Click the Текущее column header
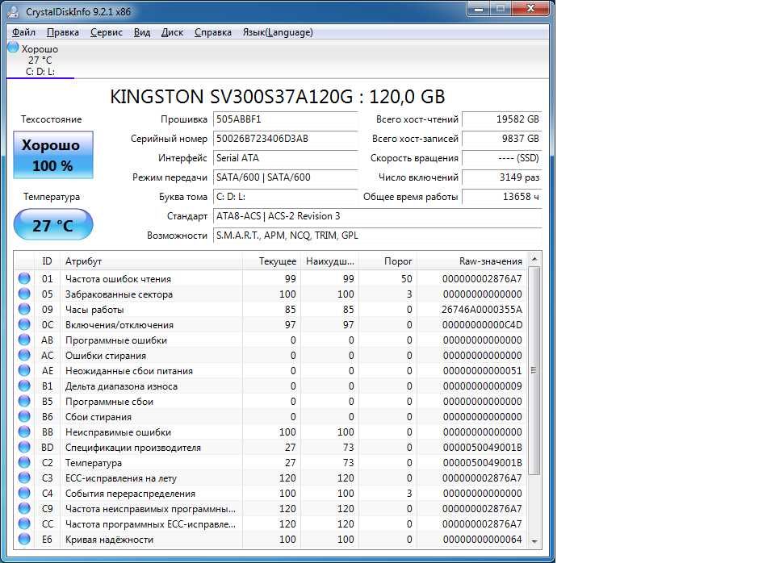This screenshot has width=775, height=563. pyautogui.click(x=272, y=261)
